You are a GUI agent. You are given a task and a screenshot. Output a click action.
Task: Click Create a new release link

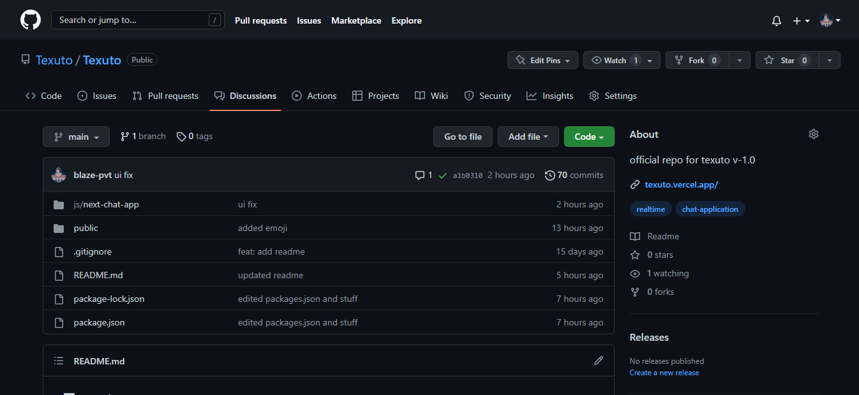tap(664, 373)
